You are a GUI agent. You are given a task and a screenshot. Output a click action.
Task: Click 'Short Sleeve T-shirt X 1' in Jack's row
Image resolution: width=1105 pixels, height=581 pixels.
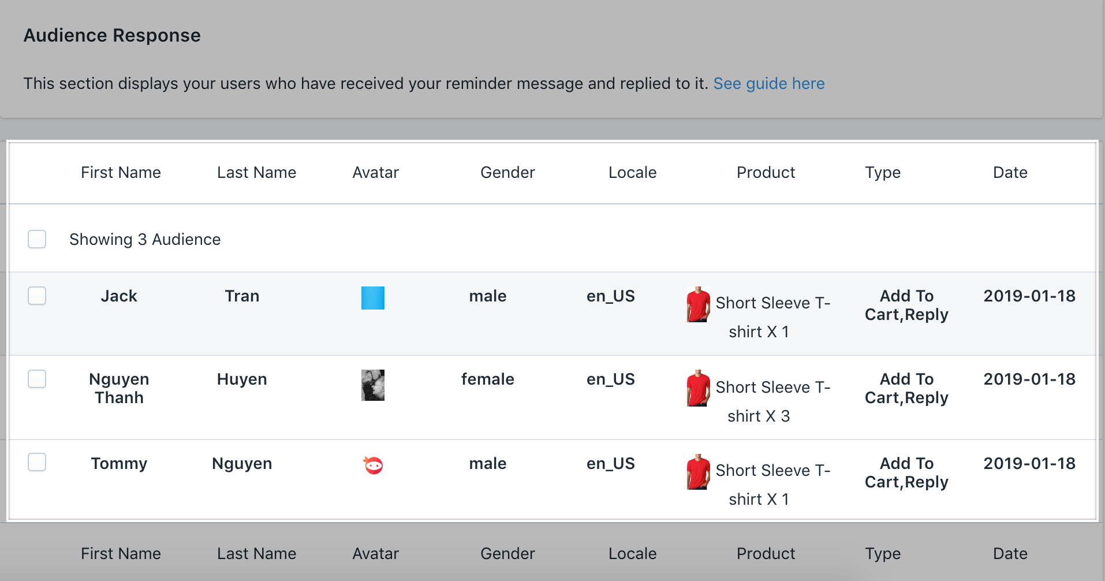click(772, 317)
